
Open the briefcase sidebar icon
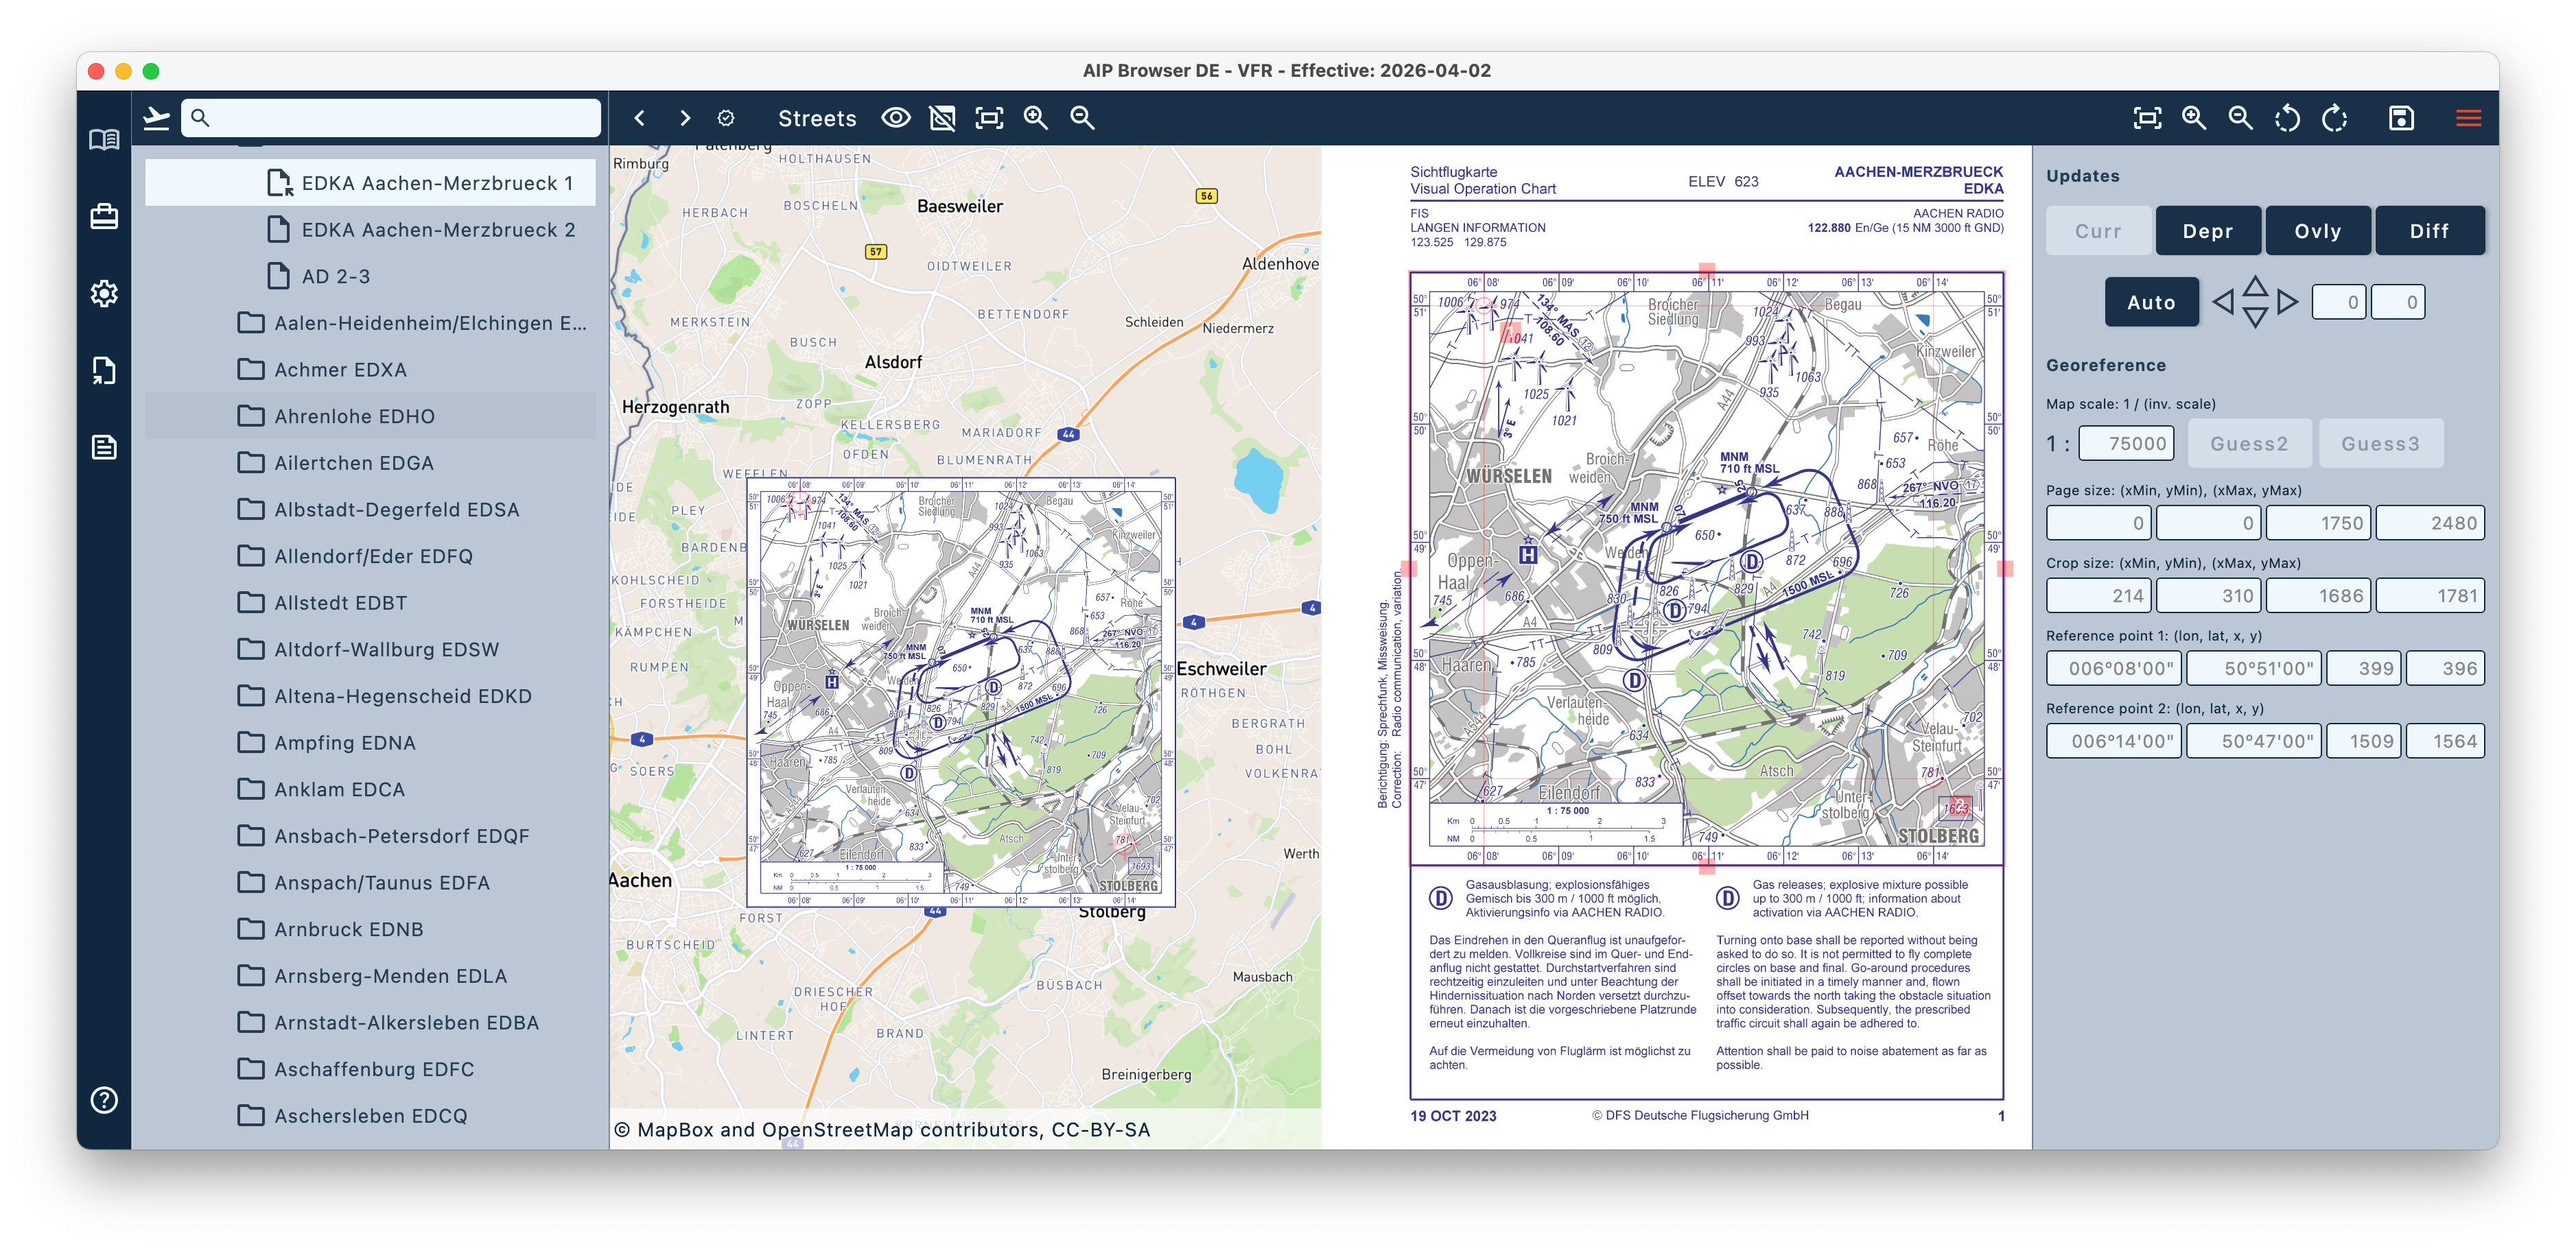pyautogui.click(x=104, y=216)
